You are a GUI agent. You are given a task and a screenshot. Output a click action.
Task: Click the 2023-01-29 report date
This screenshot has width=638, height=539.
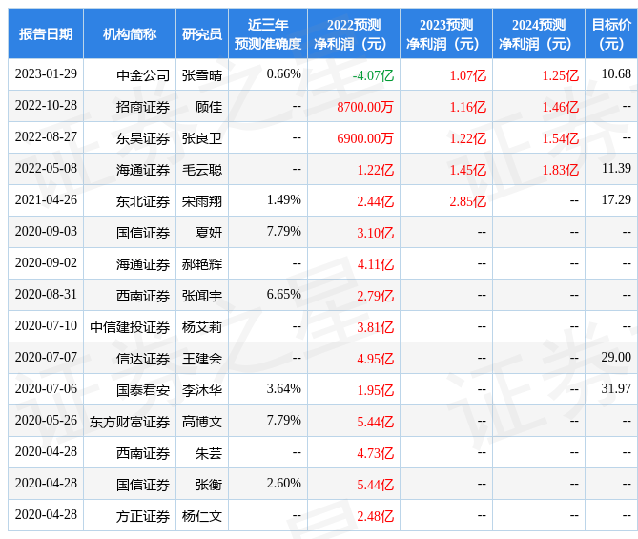coord(46,74)
